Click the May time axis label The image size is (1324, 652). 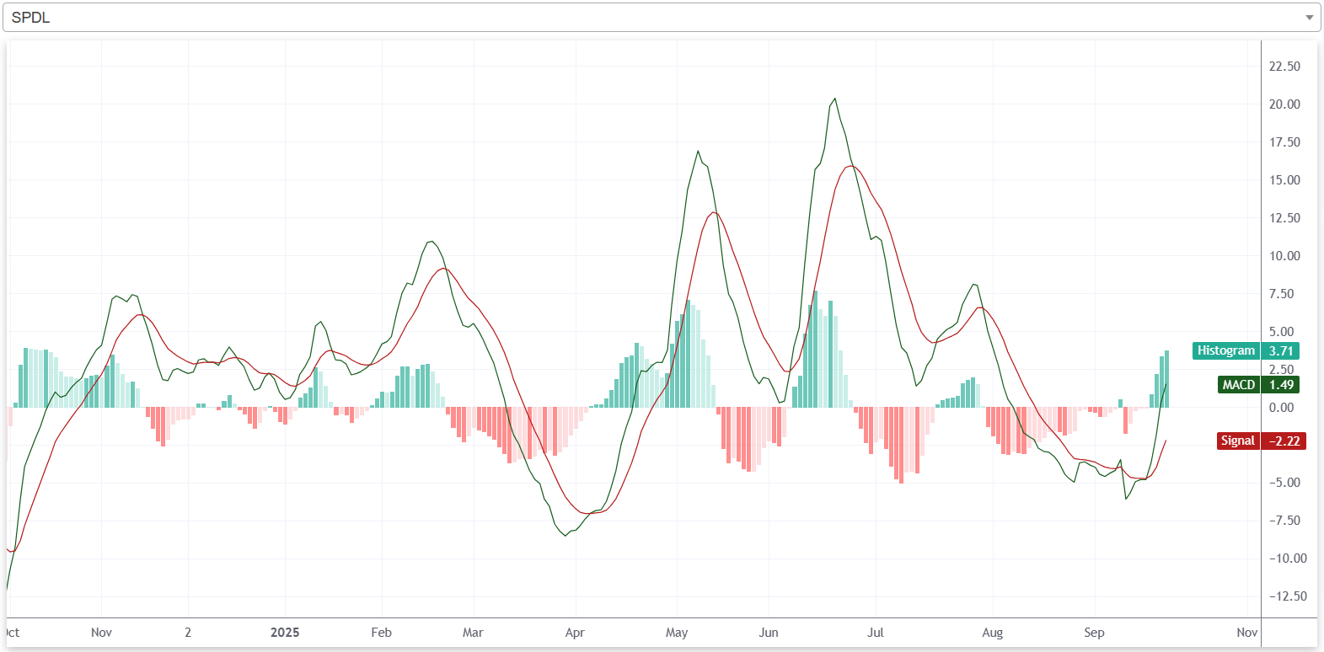[x=677, y=633]
